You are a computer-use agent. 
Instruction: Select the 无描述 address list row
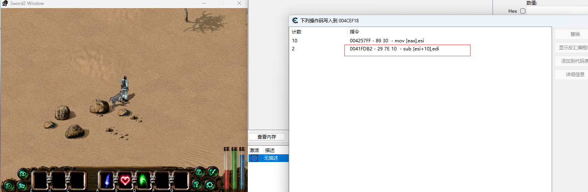click(x=269, y=158)
